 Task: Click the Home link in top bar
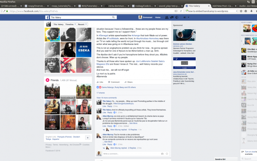point(158,18)
